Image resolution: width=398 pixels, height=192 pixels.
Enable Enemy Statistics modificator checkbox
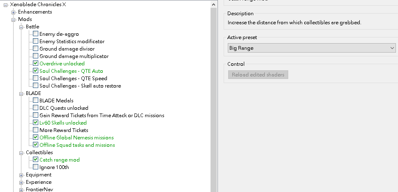(x=35, y=41)
